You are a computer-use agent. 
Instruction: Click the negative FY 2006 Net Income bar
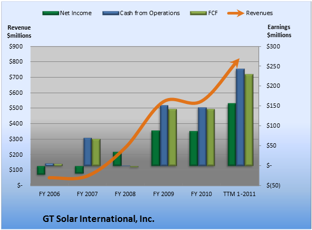(41, 170)
